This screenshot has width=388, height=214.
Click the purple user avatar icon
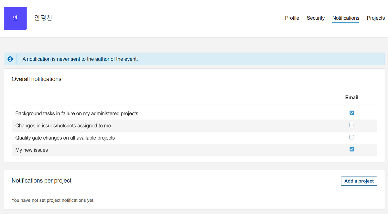[x=15, y=18]
